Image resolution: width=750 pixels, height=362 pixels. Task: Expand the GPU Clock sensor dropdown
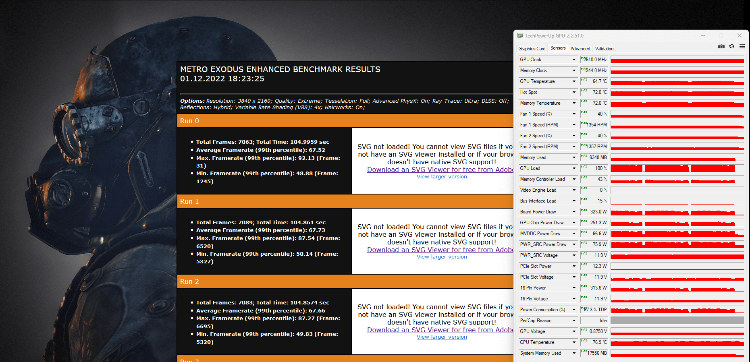pos(574,60)
